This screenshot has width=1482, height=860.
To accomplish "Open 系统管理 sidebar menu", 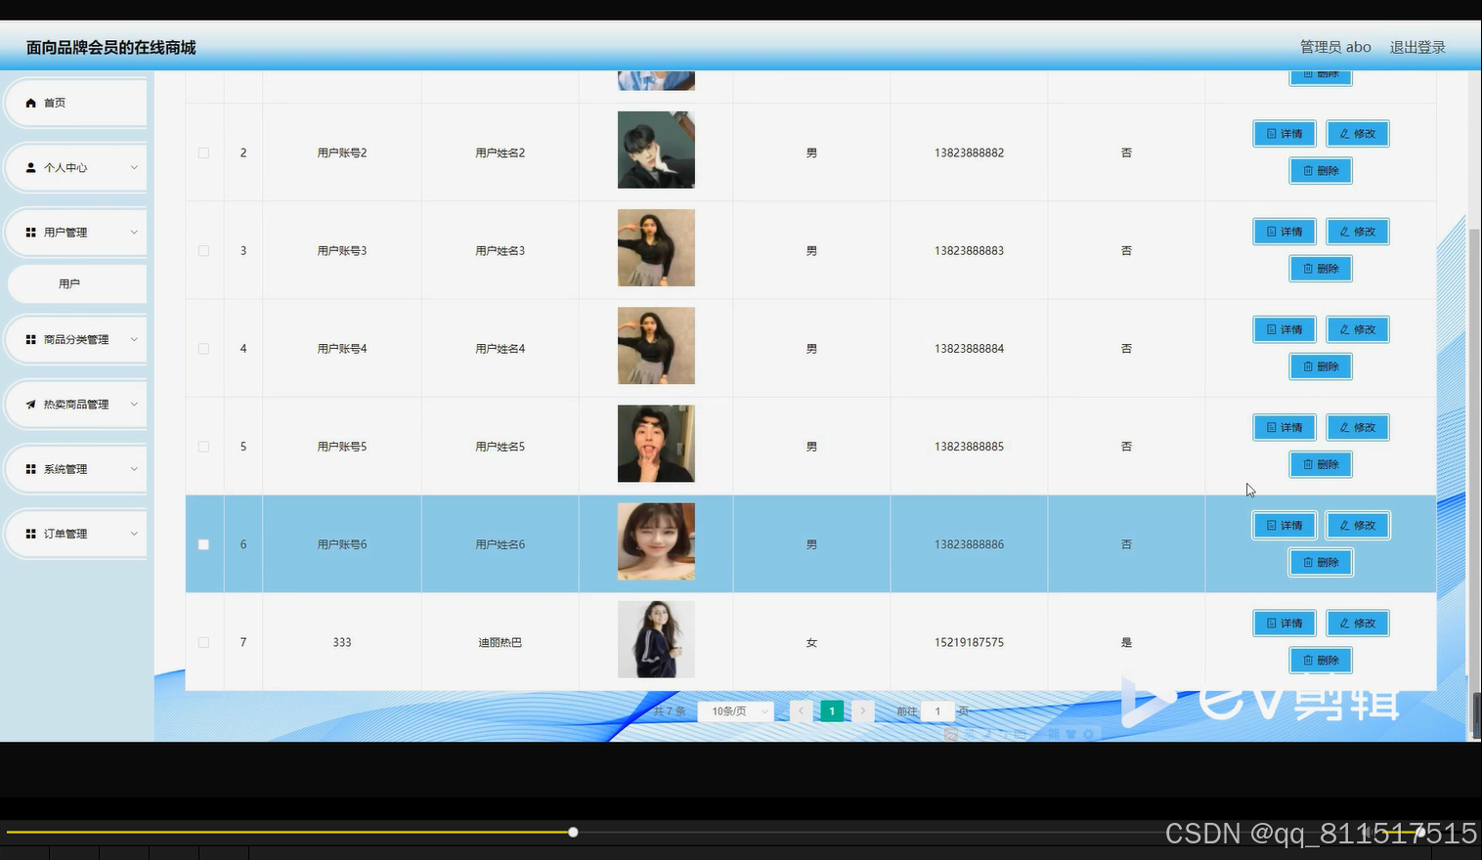I will click(x=76, y=469).
